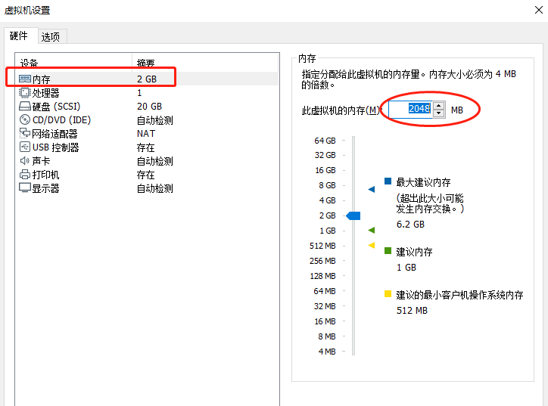This screenshot has height=406, width=548.
Task: Click the 4 MB mark on memory scale
Action: 327,352
